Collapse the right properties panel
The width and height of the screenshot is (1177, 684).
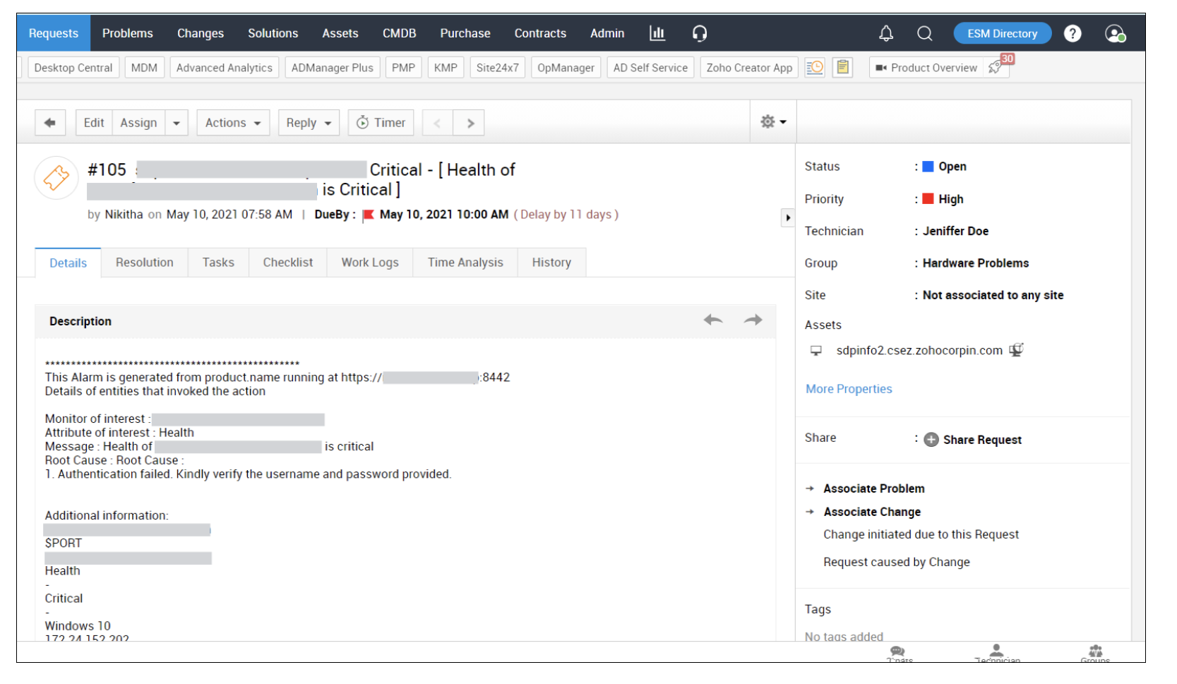click(788, 217)
